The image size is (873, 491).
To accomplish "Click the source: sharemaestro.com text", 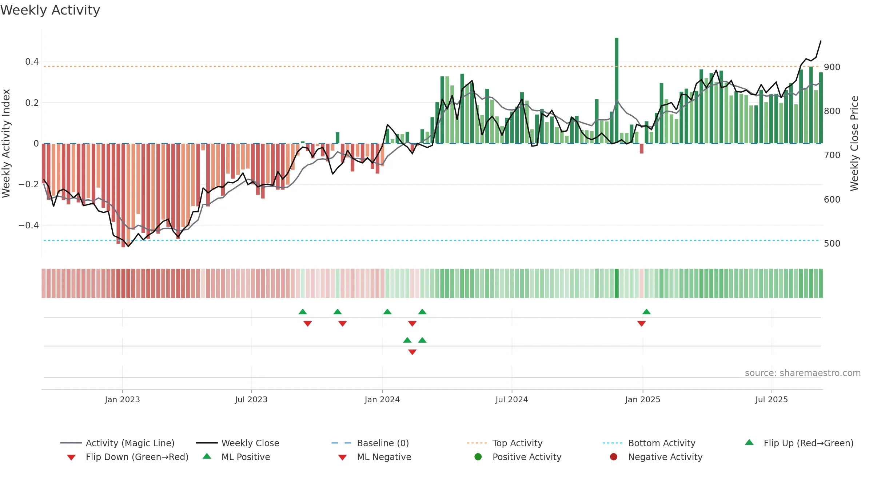I will pyautogui.click(x=803, y=373).
